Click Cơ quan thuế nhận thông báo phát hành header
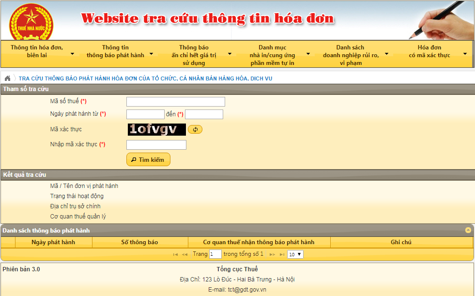Screen dimensions: 475x296 (259, 242)
